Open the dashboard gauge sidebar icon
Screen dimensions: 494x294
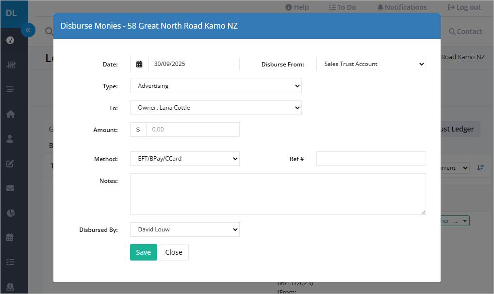[x=10, y=40]
